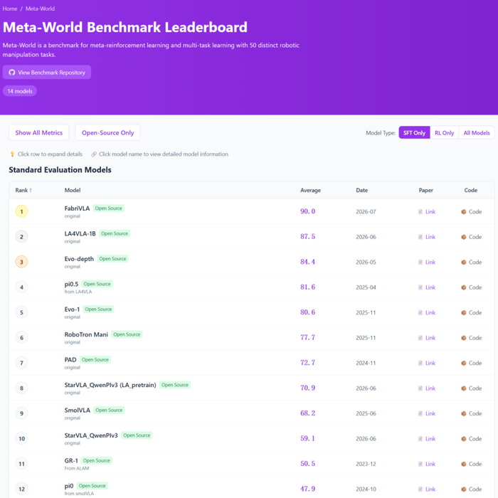Click Show All Metrics button

pos(38,132)
